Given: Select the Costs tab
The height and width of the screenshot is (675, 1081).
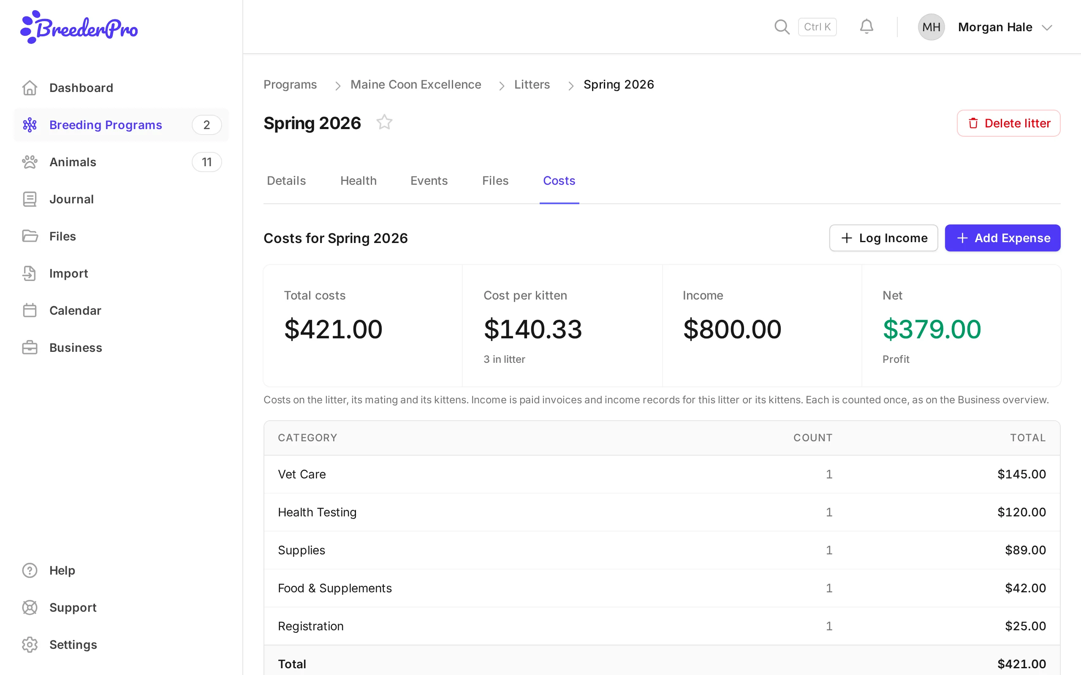Looking at the screenshot, I should [559, 181].
